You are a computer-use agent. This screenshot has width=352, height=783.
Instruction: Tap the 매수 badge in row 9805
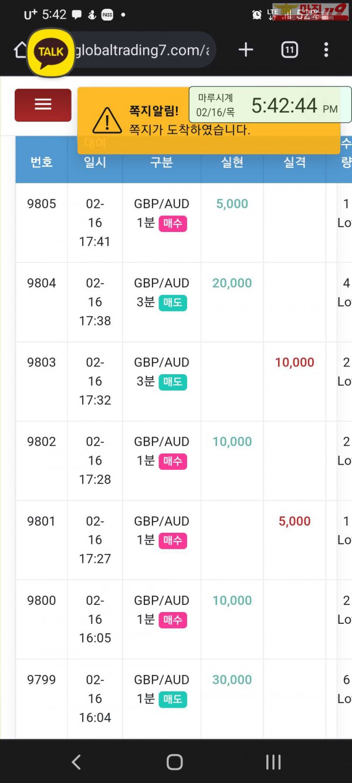pyautogui.click(x=172, y=223)
